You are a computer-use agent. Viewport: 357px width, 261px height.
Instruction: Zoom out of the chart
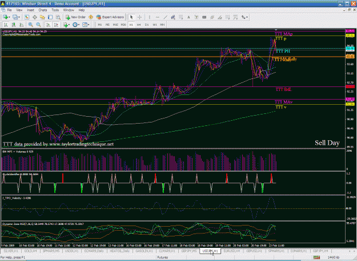point(38,25)
